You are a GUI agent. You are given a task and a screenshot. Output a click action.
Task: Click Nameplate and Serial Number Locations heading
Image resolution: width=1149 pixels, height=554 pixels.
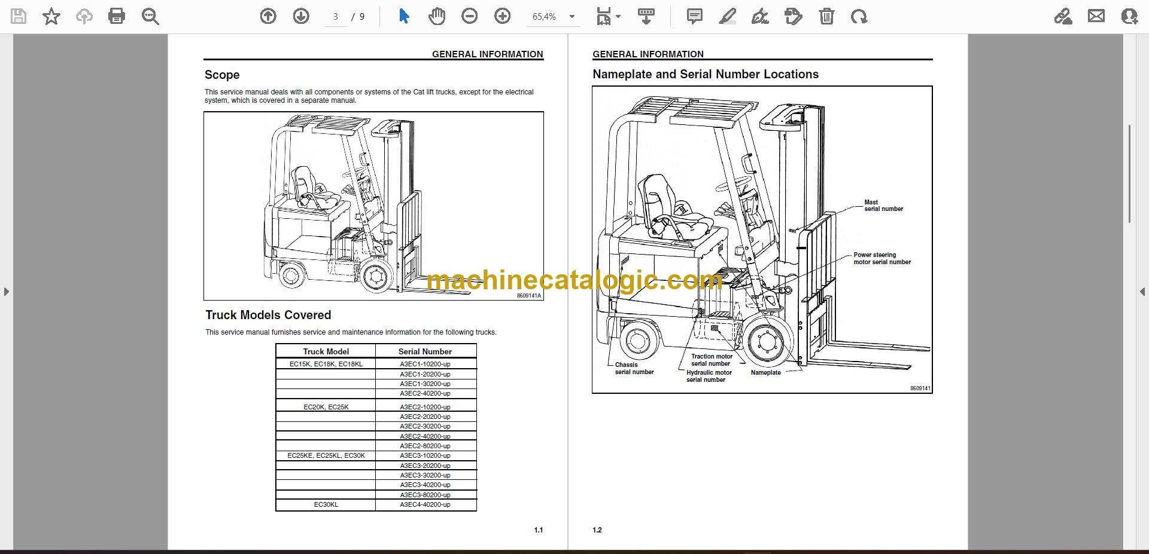pos(706,74)
